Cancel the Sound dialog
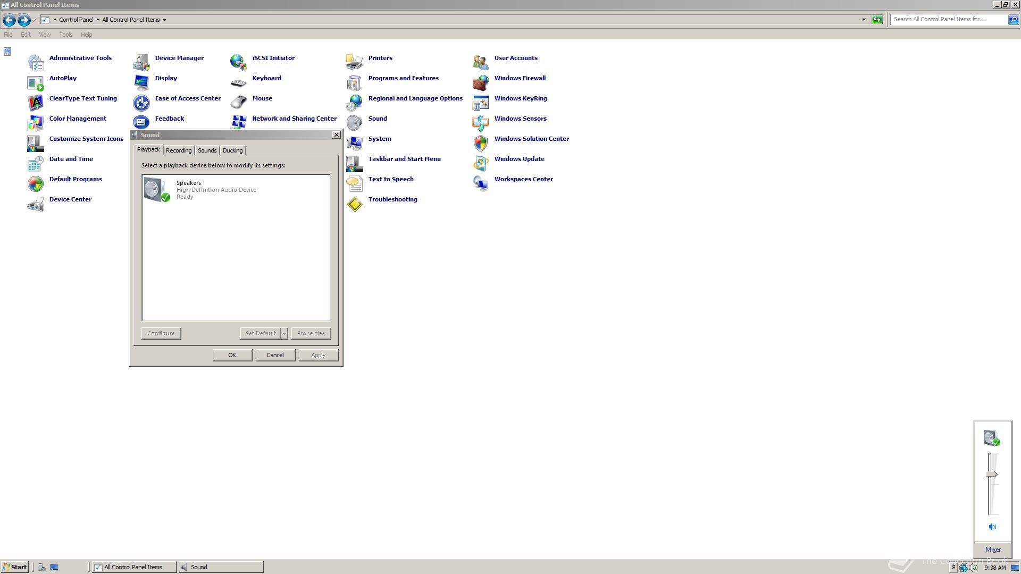The image size is (1021, 574). (x=275, y=355)
